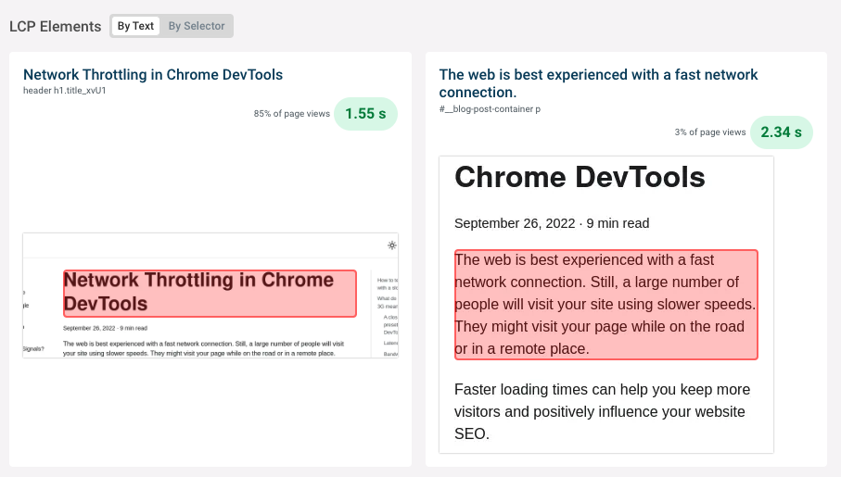This screenshot has height=477, width=841.
Task: Switch to the By Selector tab
Action: coord(197,26)
